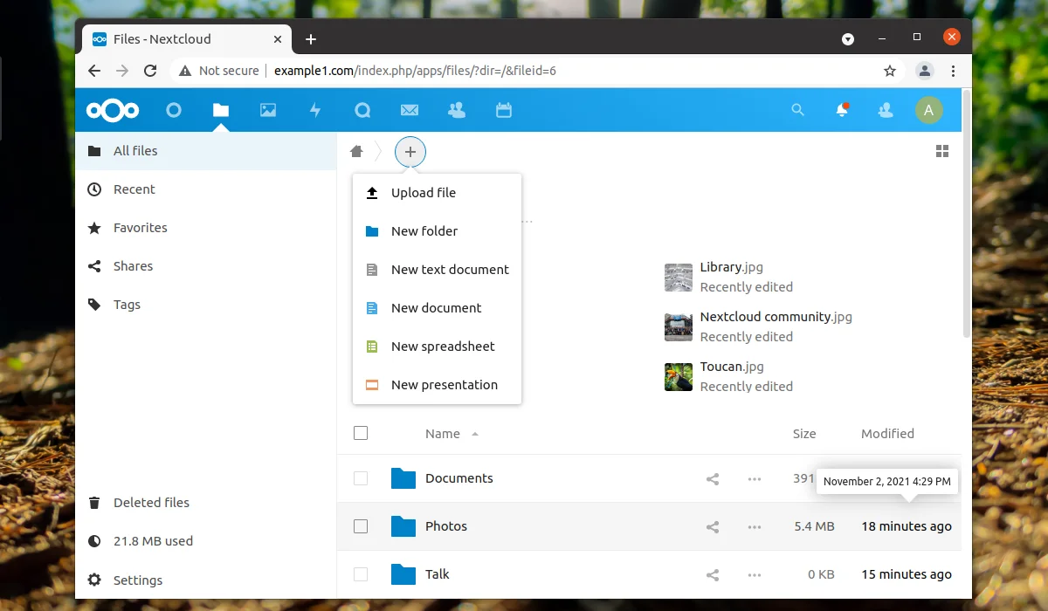Open Favorites in sidebar
Image resolution: width=1048 pixels, height=611 pixels.
(x=206, y=228)
